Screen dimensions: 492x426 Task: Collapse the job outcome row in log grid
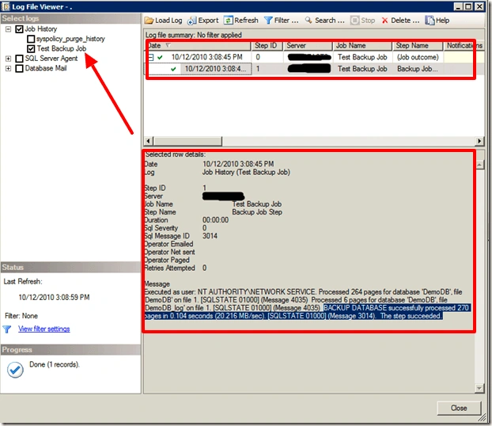pos(151,57)
